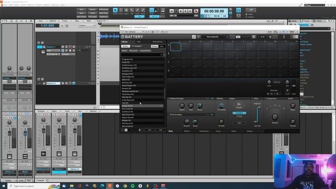This screenshot has width=336, height=189.
Task: Open the MIDI menu in Track view
Action: 89,21
